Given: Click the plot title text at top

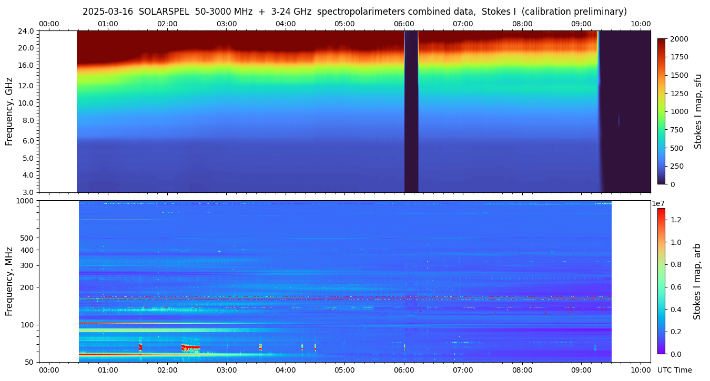Looking at the screenshot, I should pyautogui.click(x=354, y=12).
